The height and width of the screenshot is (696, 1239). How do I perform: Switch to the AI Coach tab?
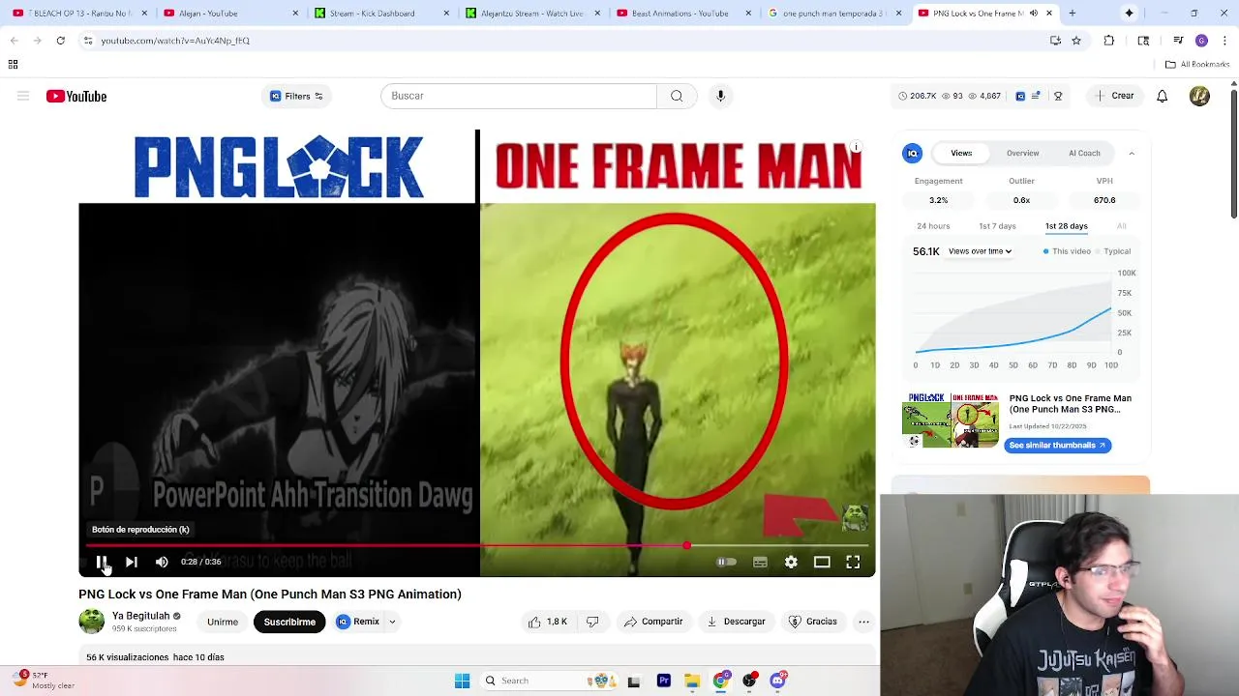pos(1084,153)
